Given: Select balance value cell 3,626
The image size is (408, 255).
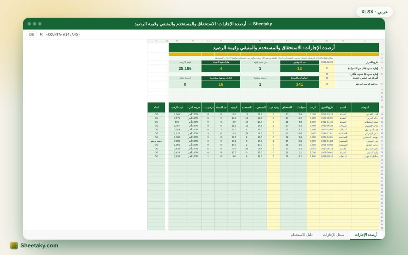Looking at the screenshot, I should coord(177,141).
